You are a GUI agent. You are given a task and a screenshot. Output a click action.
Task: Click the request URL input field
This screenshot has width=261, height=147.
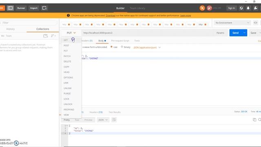(147, 33)
